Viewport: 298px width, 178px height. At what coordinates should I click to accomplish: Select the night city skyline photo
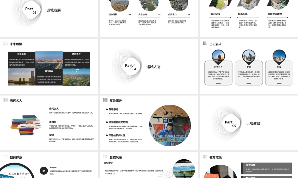click(x=49, y=60)
